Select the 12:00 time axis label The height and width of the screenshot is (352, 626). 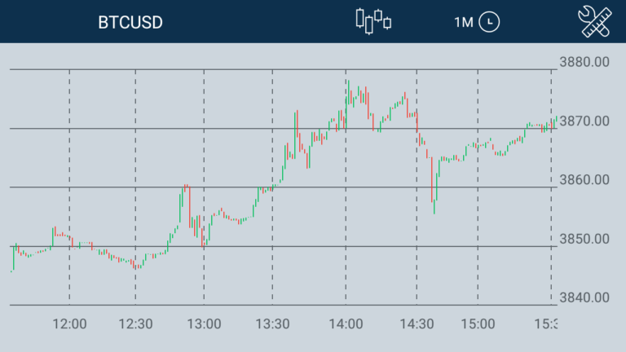point(69,323)
